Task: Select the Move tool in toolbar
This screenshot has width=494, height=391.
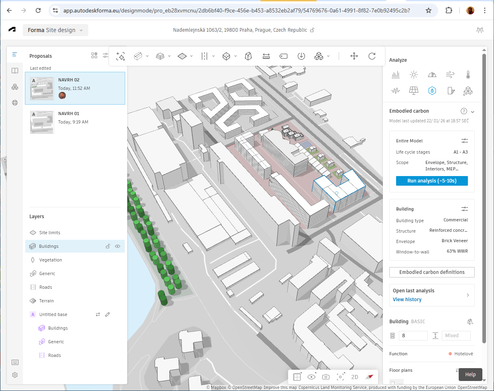Action: pos(354,56)
